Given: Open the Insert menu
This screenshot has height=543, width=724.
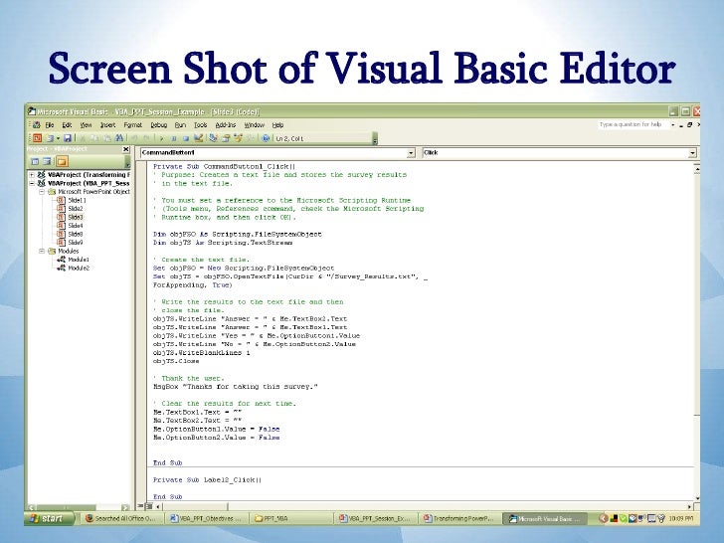Looking at the screenshot, I should [x=107, y=125].
